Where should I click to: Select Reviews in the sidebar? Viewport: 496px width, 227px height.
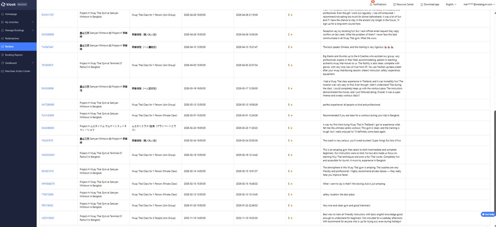click(18, 47)
